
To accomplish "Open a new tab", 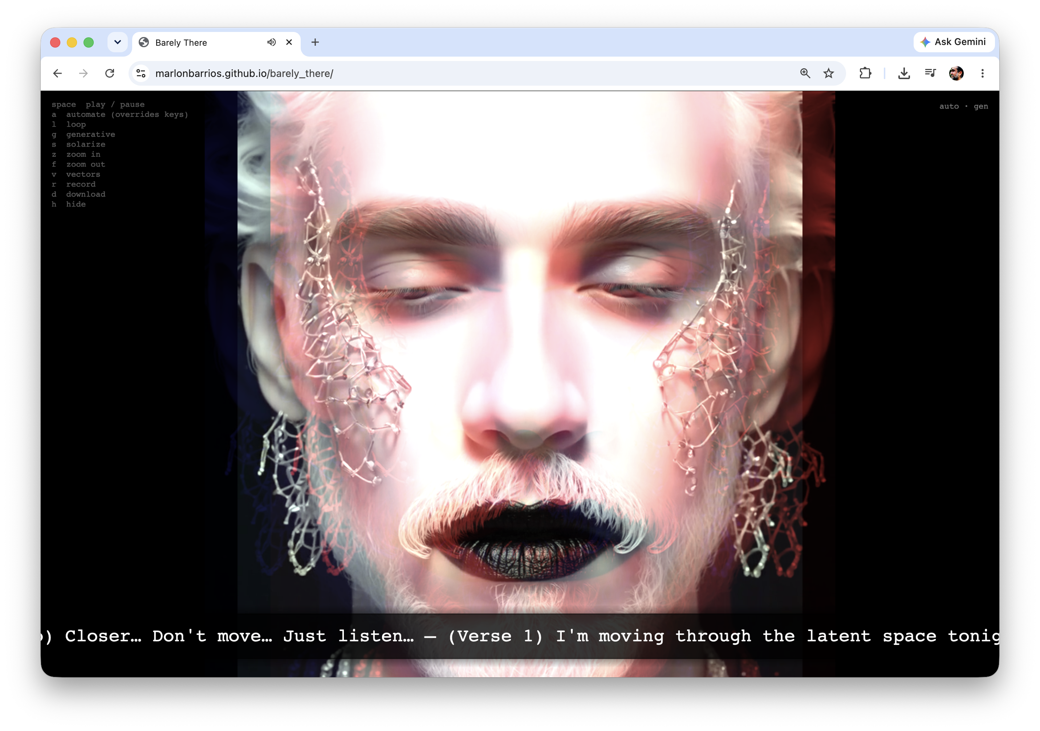I will tap(315, 42).
